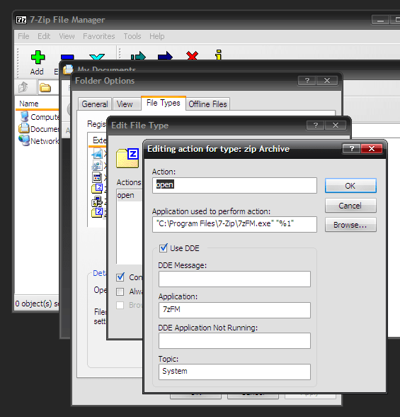Open the View menu in 7-Zip
400x417 pixels.
point(67,36)
